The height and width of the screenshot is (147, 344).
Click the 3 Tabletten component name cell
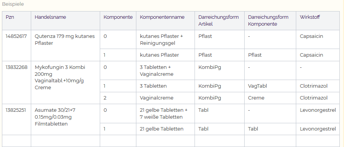(165, 86)
